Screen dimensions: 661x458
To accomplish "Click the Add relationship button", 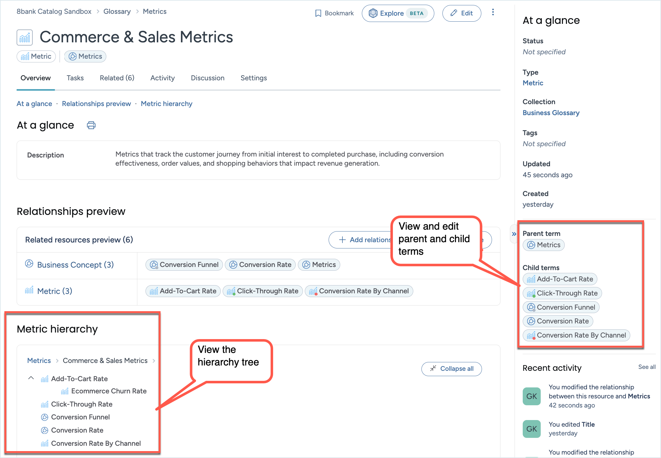I will click(x=361, y=240).
